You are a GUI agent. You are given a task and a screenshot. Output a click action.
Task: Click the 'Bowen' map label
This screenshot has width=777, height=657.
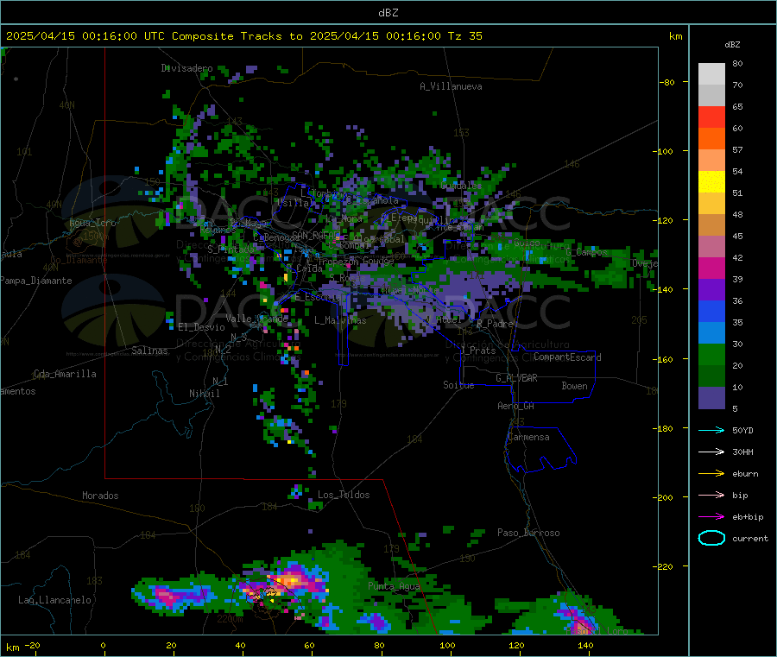click(x=574, y=386)
